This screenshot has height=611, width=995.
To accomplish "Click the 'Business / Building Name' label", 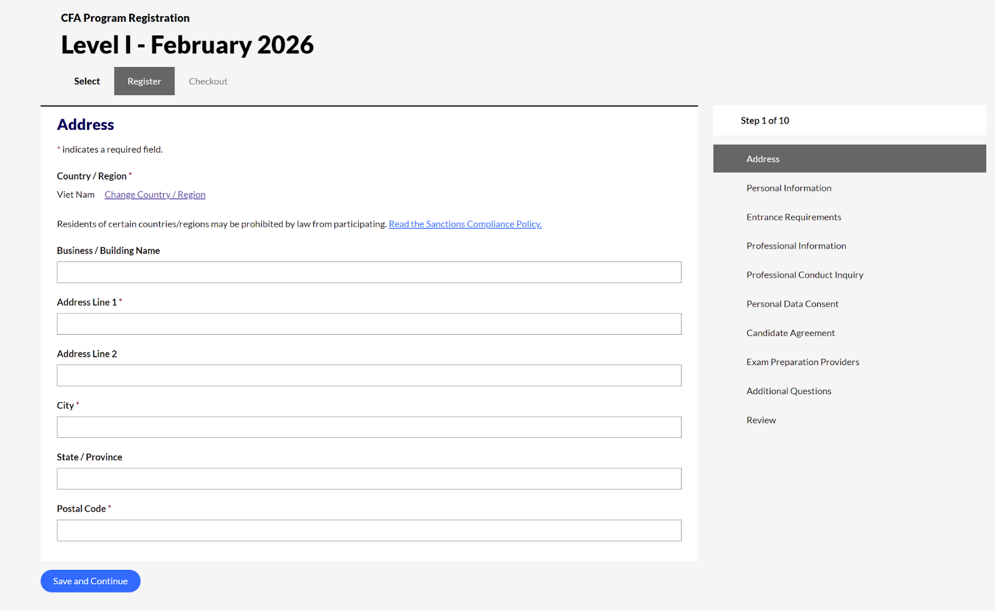I will 108,251.
